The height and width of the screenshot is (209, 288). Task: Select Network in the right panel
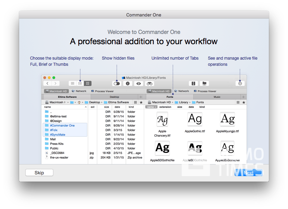[182, 91]
